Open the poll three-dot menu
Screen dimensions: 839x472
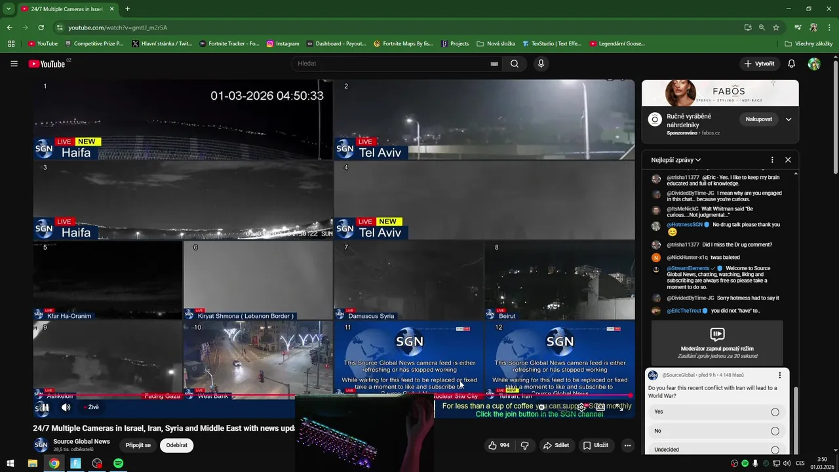(x=779, y=375)
